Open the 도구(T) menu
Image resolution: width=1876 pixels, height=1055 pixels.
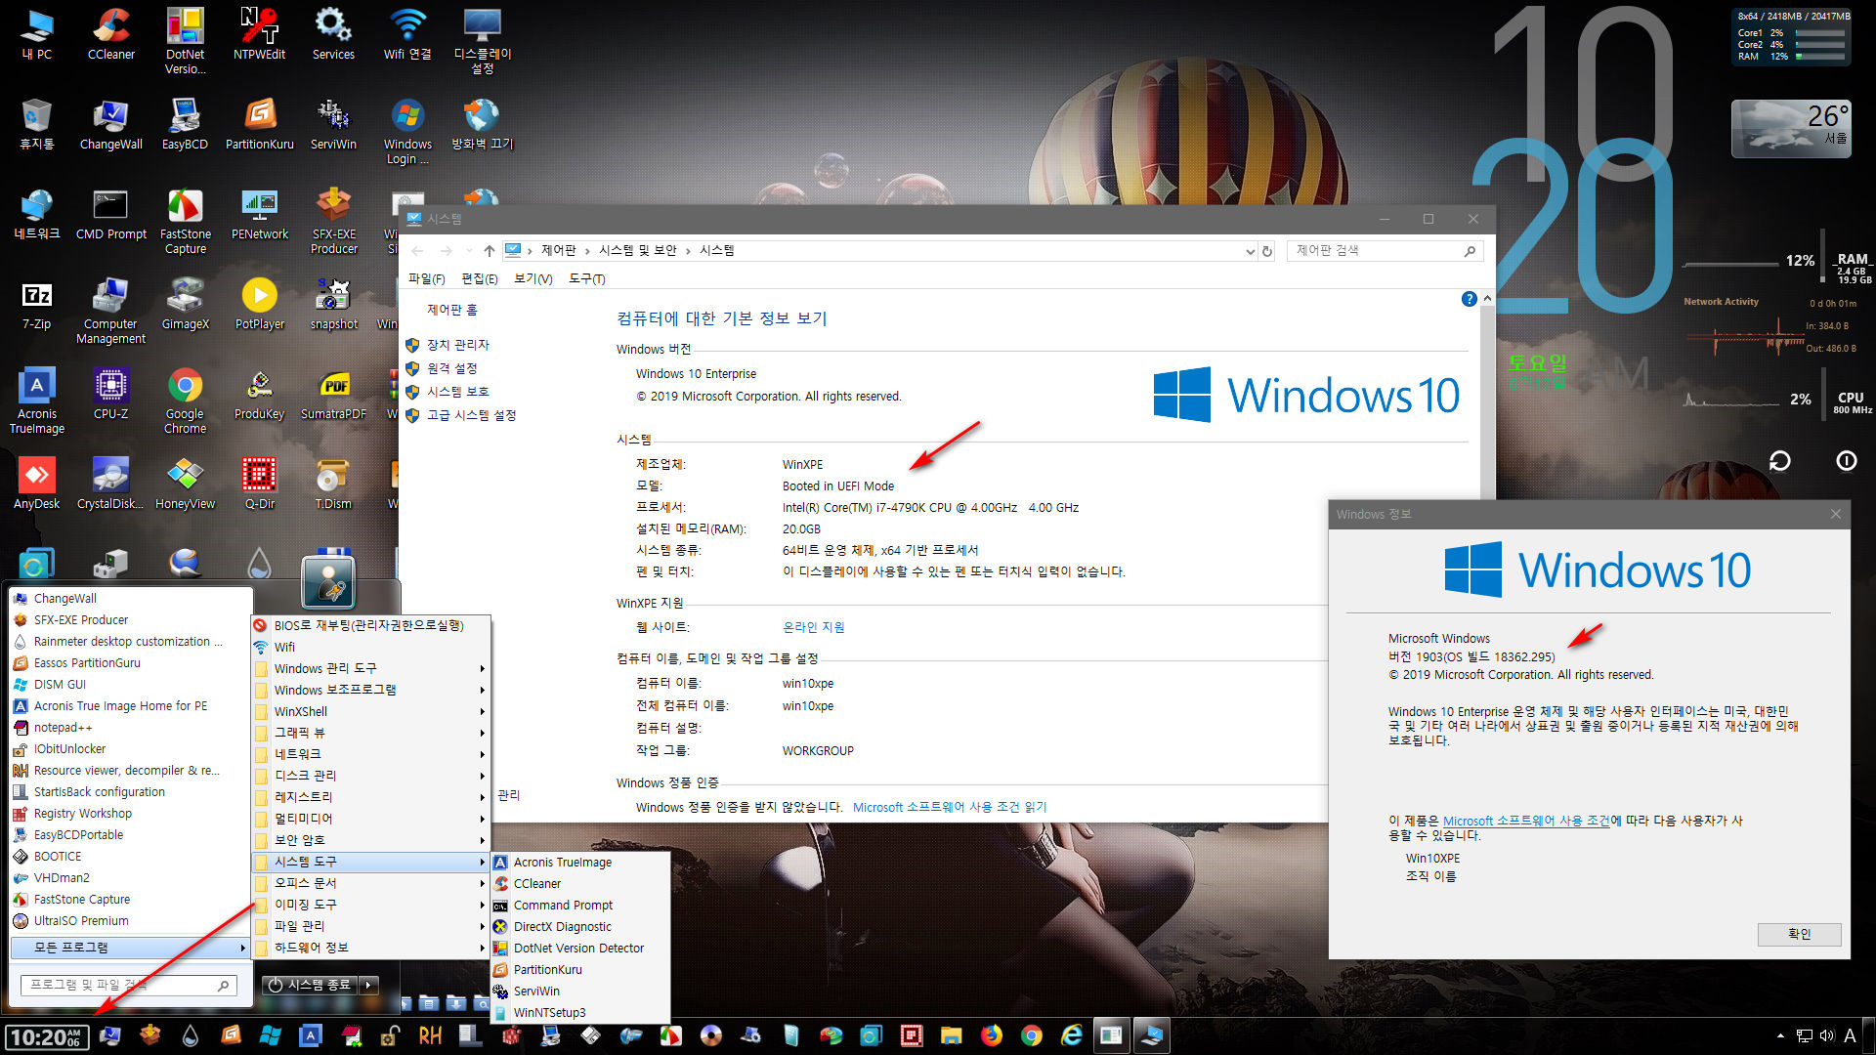586,279
